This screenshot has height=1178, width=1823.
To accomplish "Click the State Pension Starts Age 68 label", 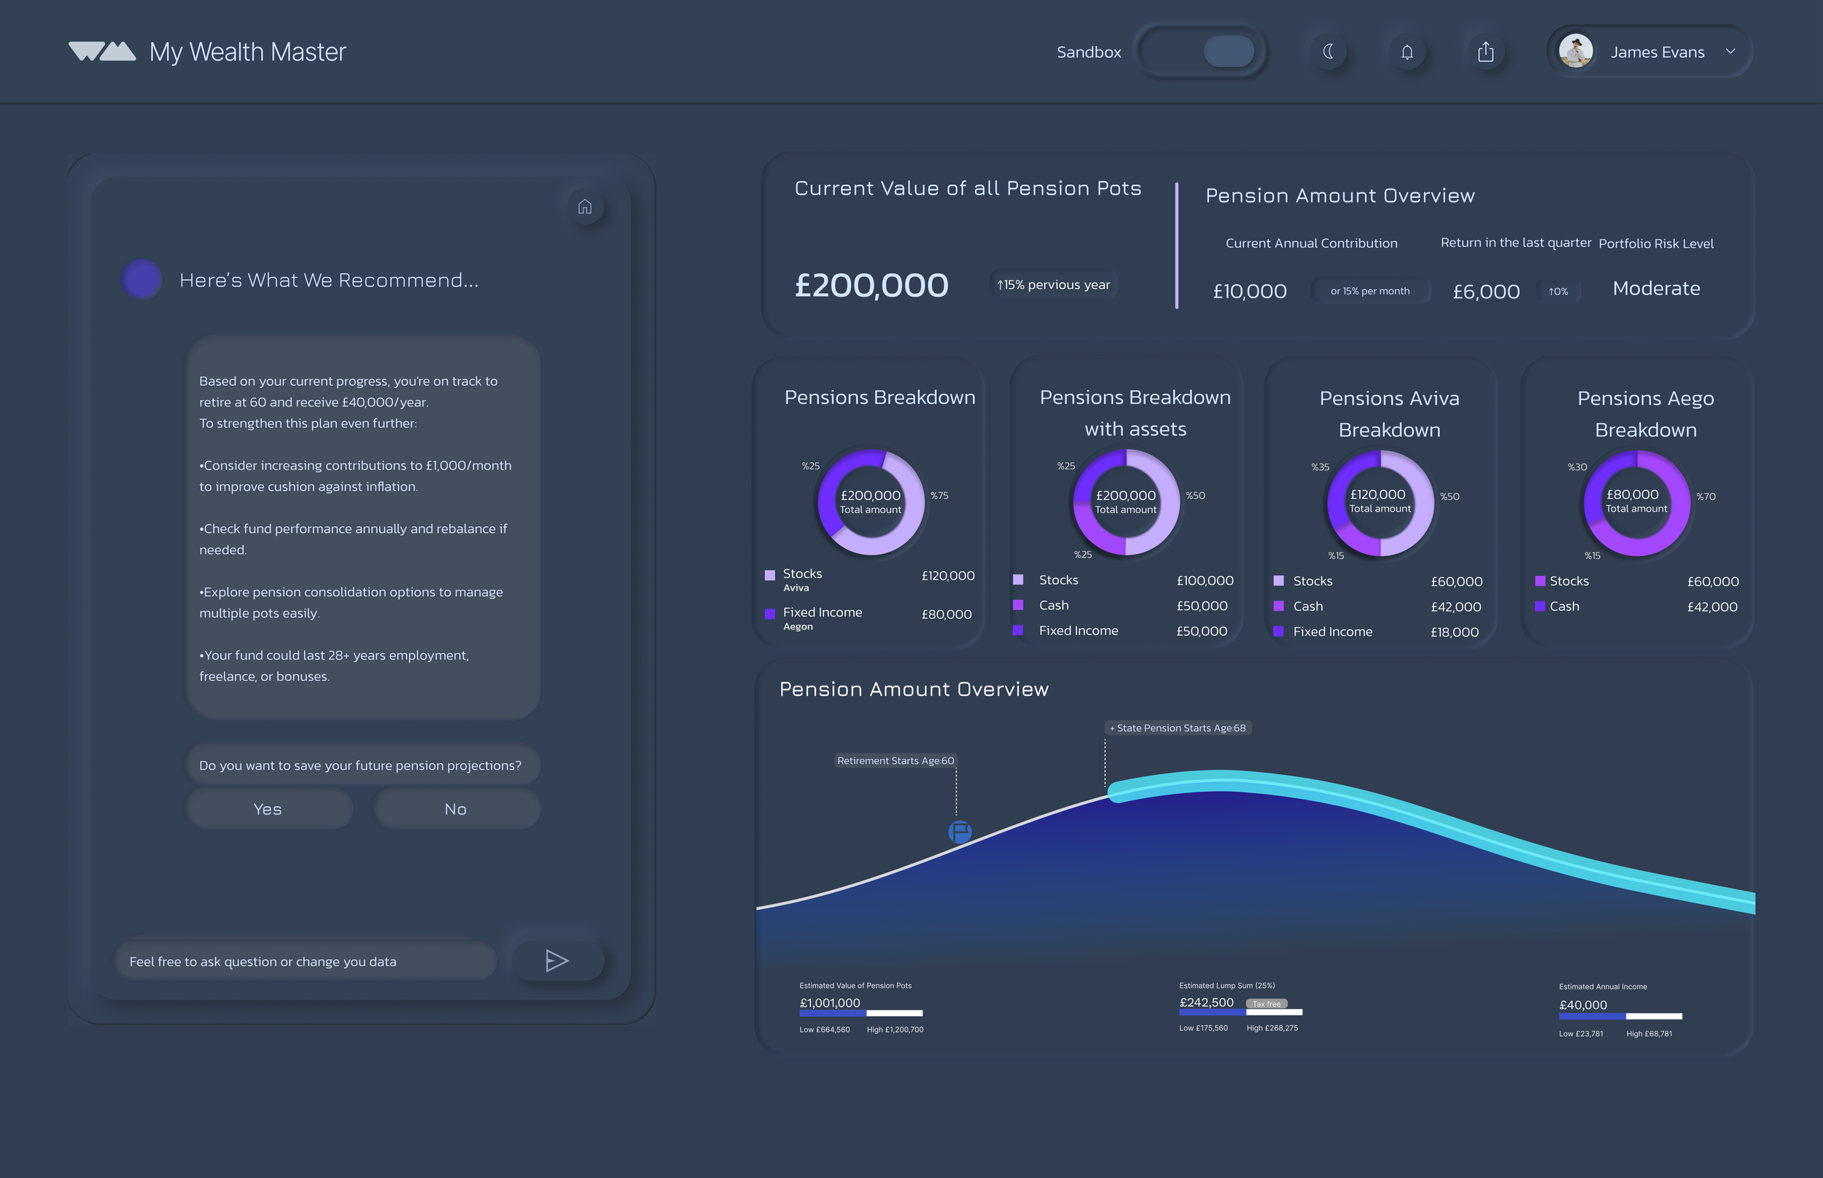I will [x=1178, y=728].
